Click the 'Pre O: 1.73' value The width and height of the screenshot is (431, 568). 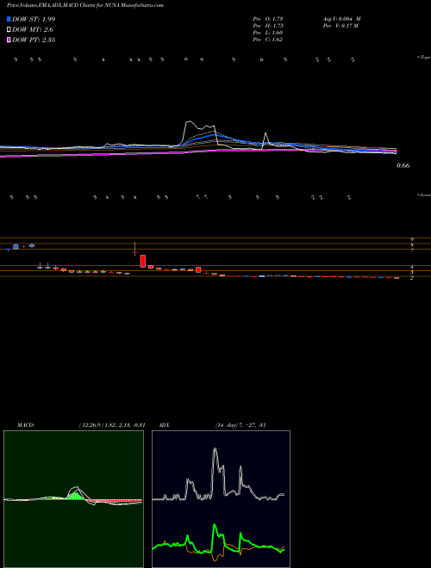point(268,19)
